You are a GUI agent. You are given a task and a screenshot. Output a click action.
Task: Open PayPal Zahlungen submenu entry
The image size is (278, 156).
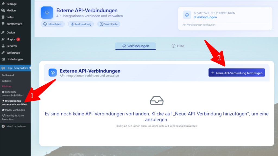(x=14, y=110)
